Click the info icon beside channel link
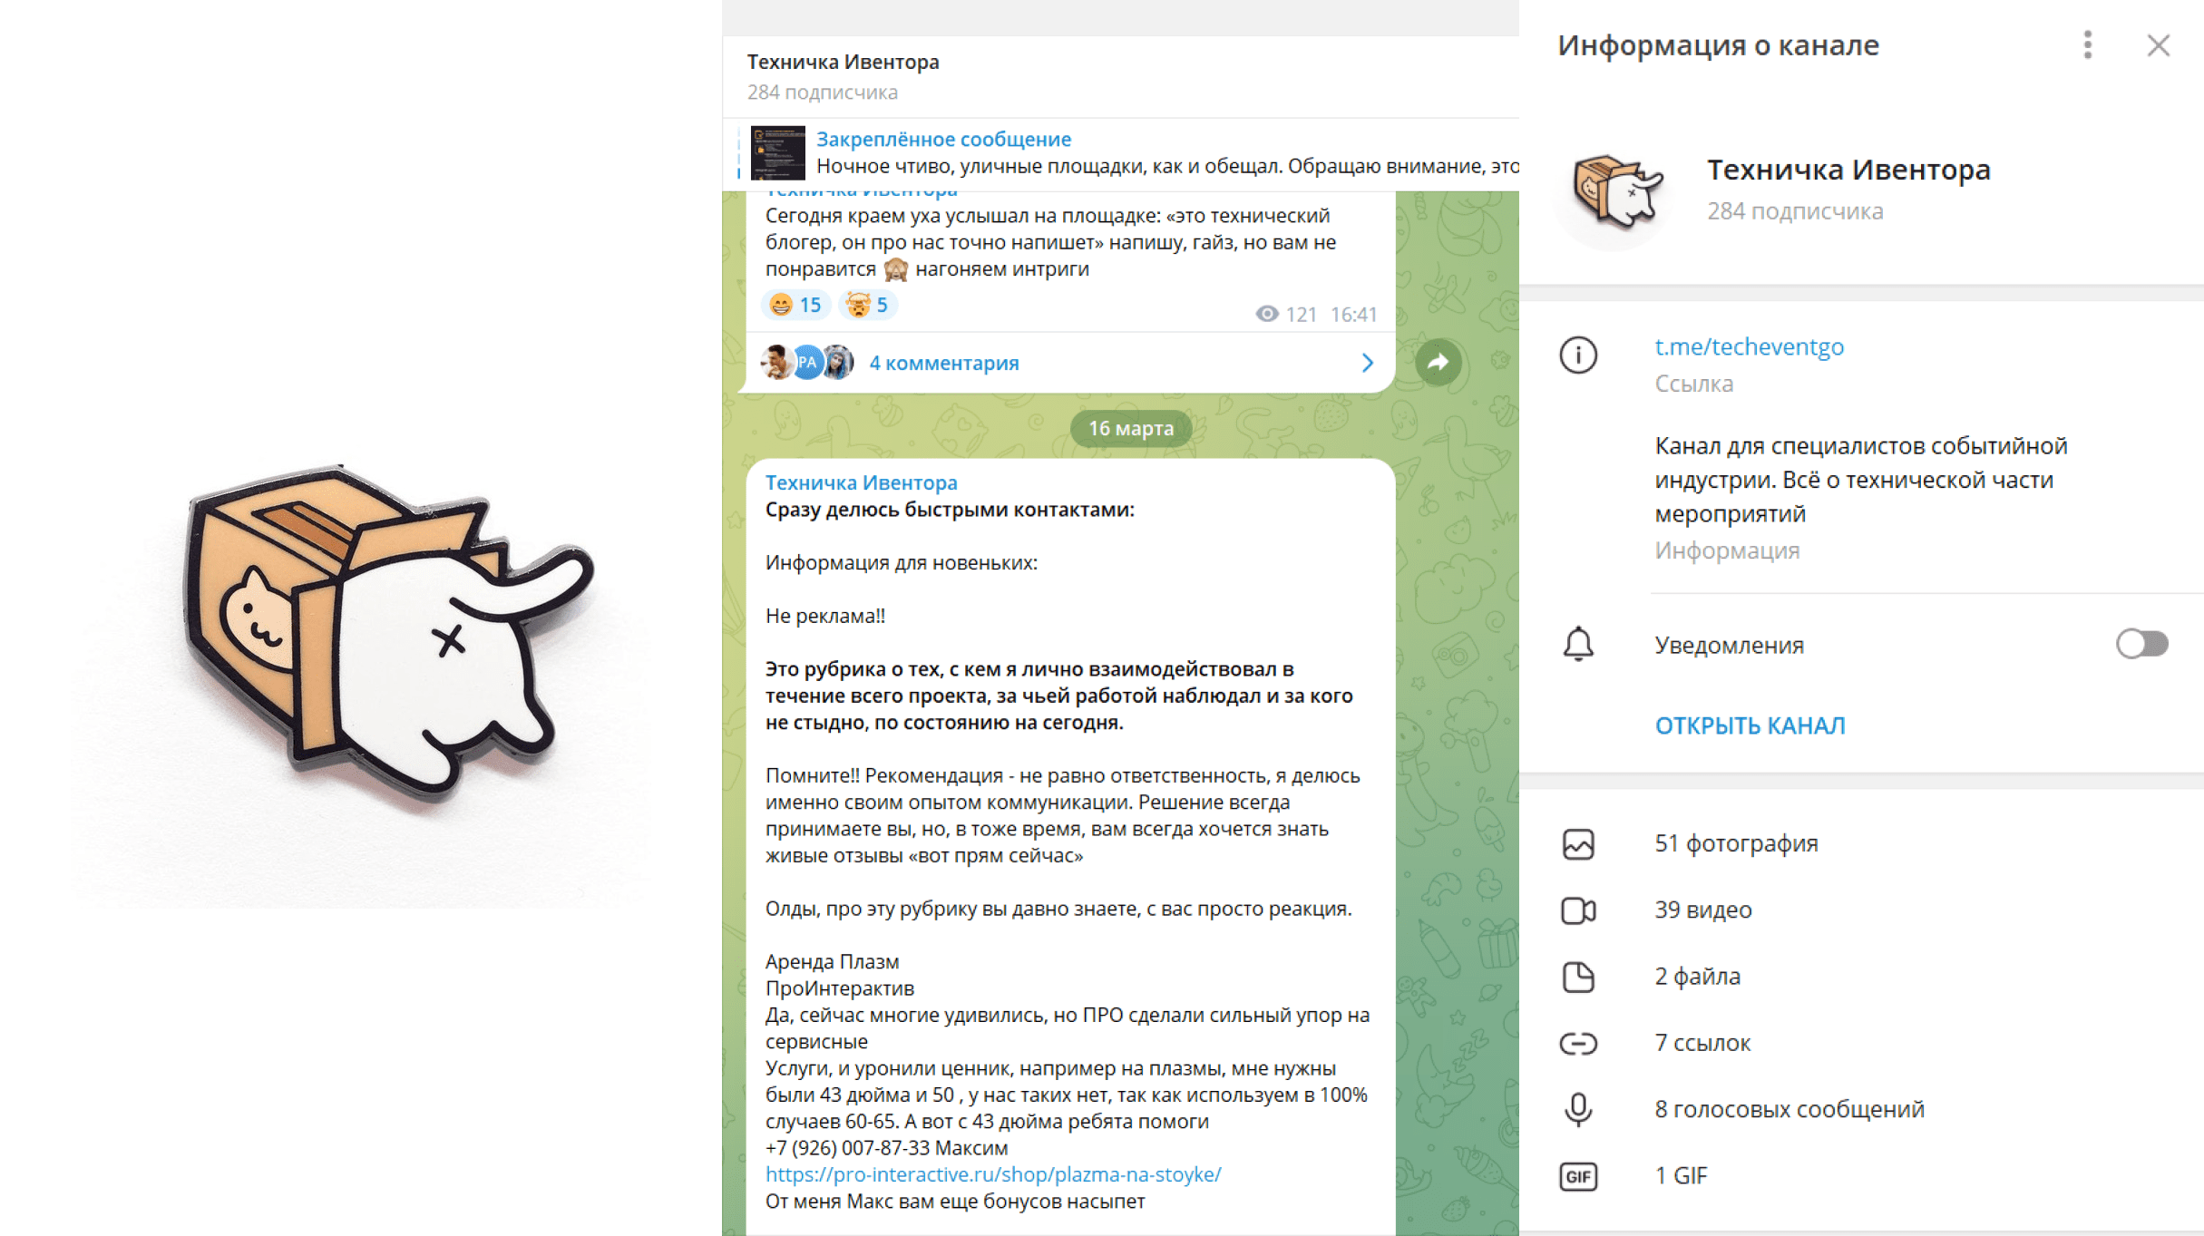Image resolution: width=2204 pixels, height=1236 pixels. tap(1578, 355)
